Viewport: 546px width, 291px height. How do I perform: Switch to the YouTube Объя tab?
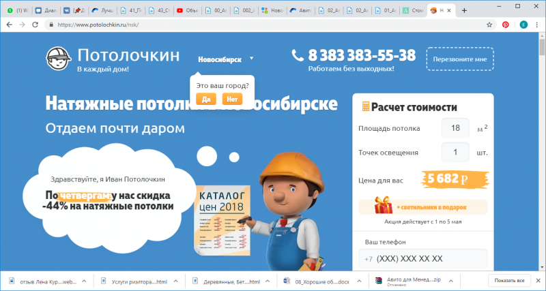[x=187, y=11]
